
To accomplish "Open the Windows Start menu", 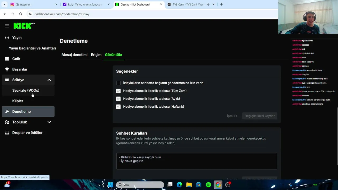I will tap(110, 185).
